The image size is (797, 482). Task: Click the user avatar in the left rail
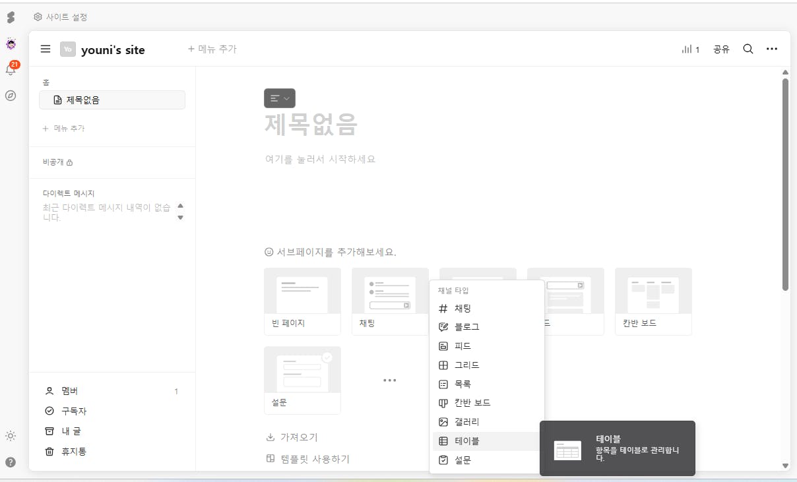click(11, 44)
